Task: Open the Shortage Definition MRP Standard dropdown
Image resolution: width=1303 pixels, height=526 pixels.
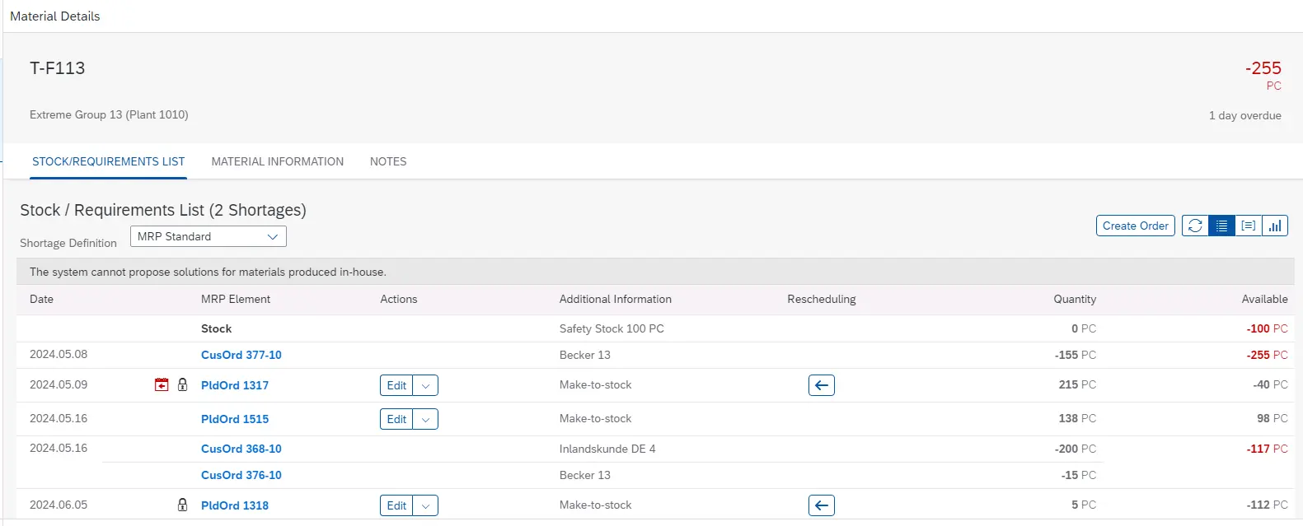Action: pos(208,237)
